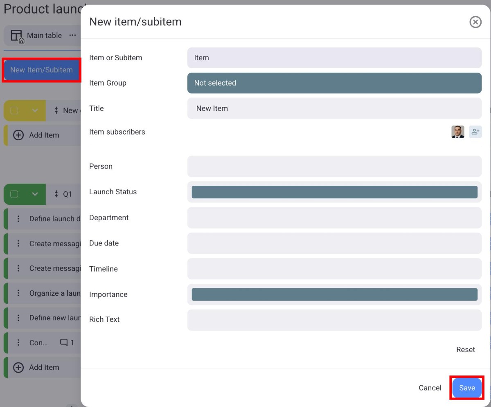The image size is (491, 407).
Task: Click the plus Add Item icon in green group
Action: 18,367
